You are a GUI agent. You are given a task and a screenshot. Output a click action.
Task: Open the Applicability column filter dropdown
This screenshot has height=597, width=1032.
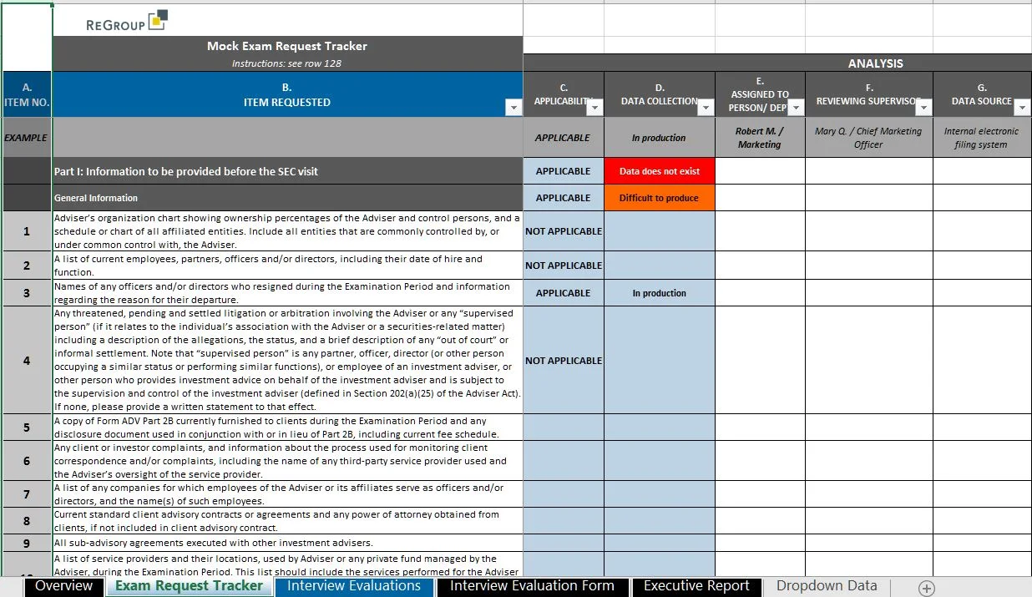click(596, 109)
